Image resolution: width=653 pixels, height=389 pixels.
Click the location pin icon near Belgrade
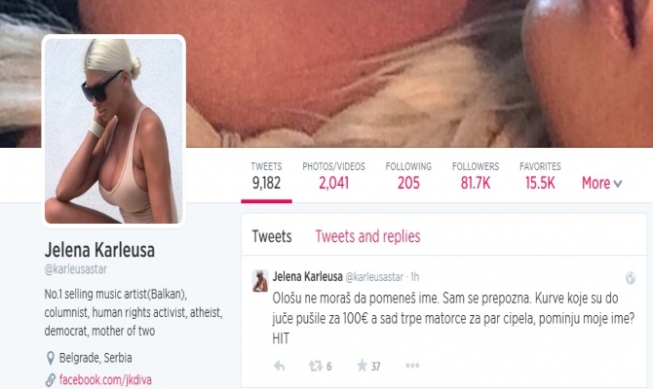coord(51,358)
